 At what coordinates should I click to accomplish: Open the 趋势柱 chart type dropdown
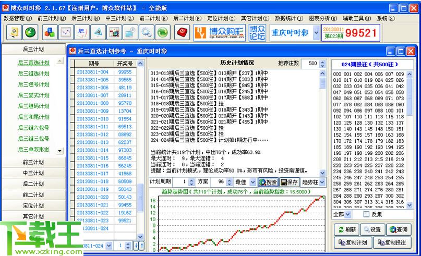pos(322,182)
